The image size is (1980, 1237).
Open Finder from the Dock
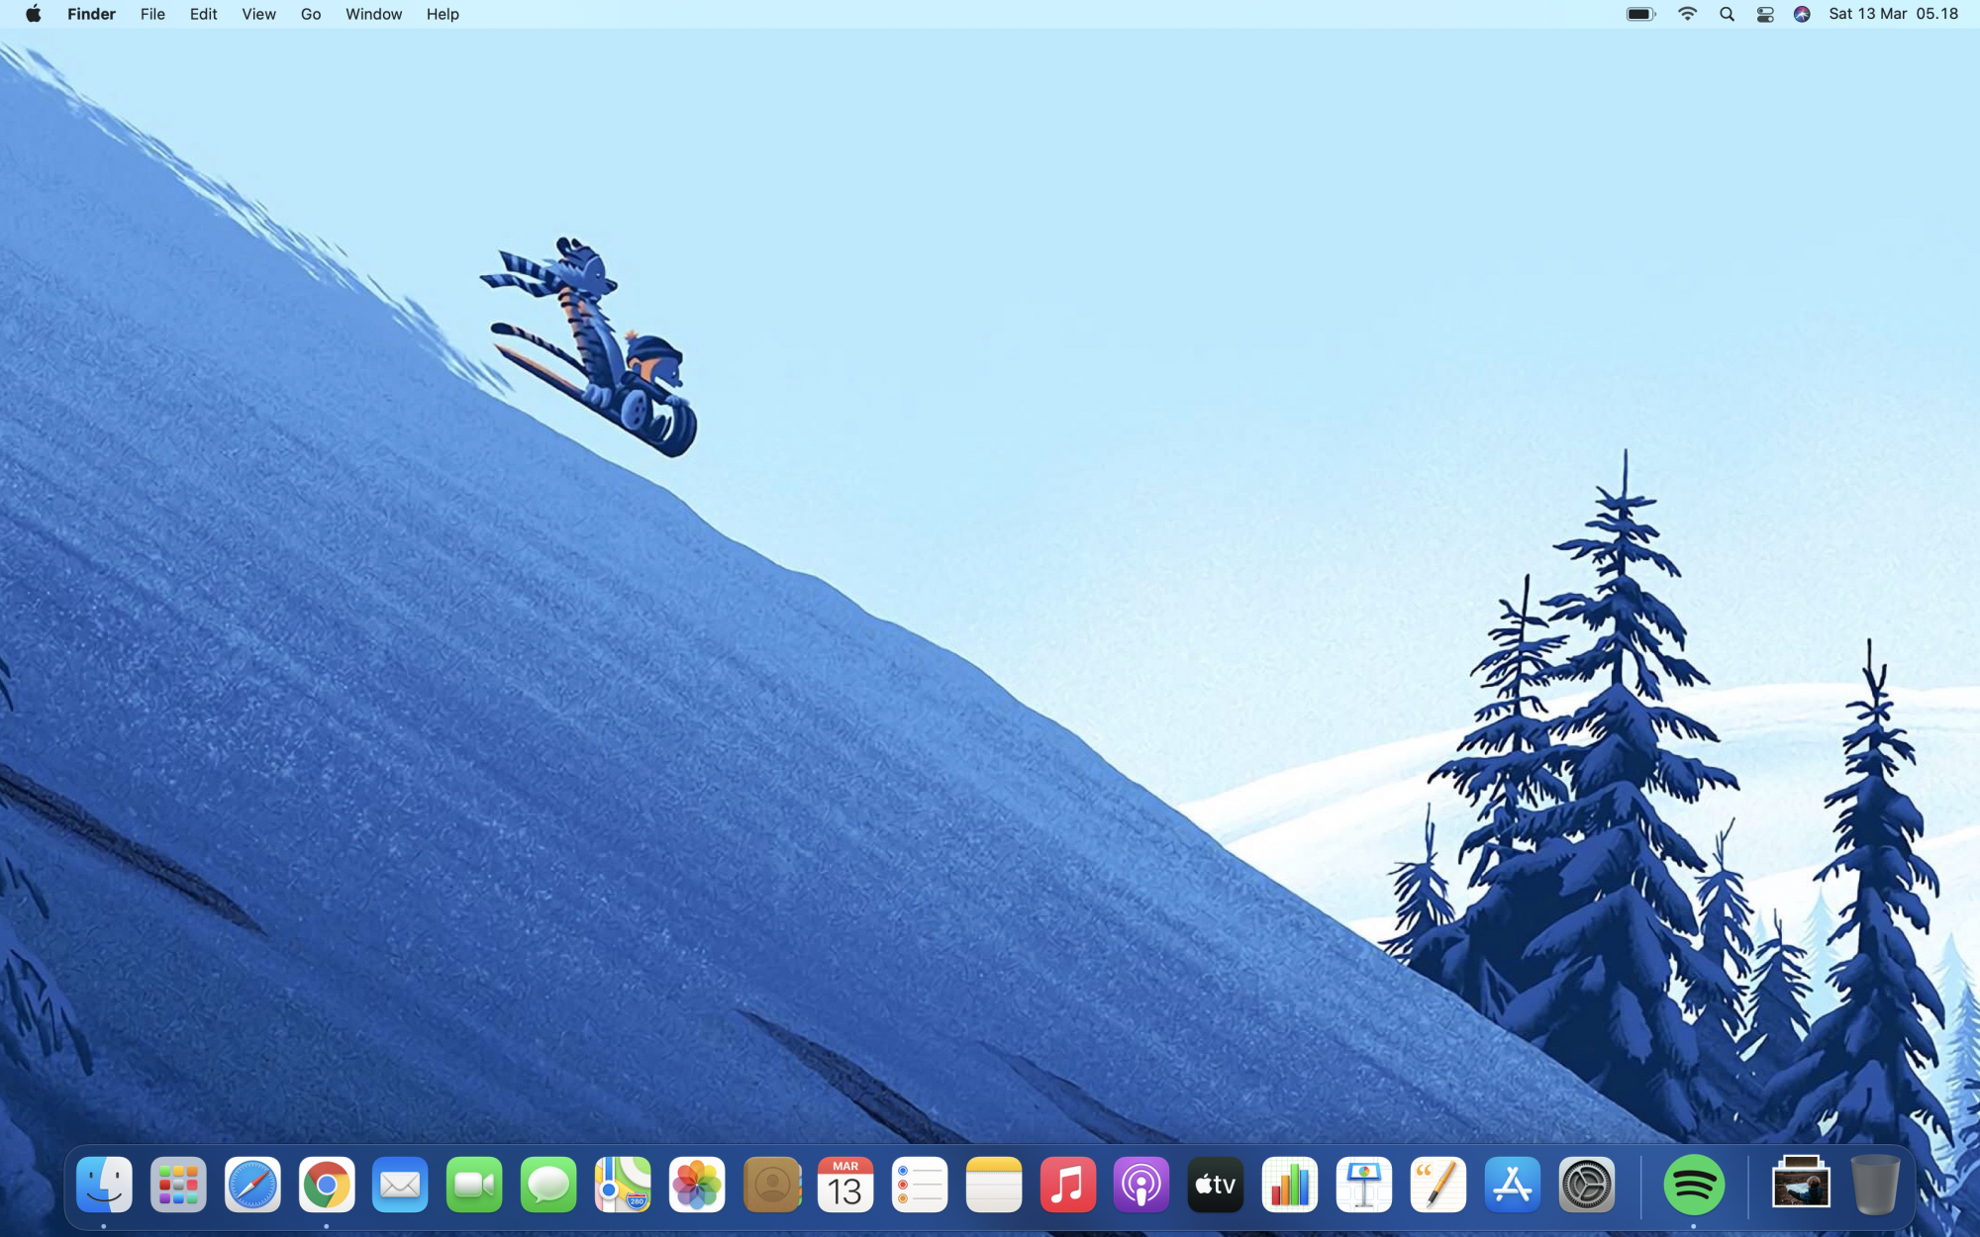[x=104, y=1184]
